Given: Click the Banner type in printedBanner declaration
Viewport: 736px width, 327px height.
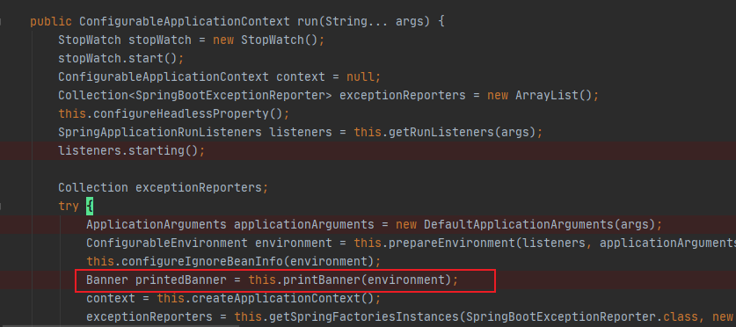Looking at the screenshot, I should click(107, 280).
